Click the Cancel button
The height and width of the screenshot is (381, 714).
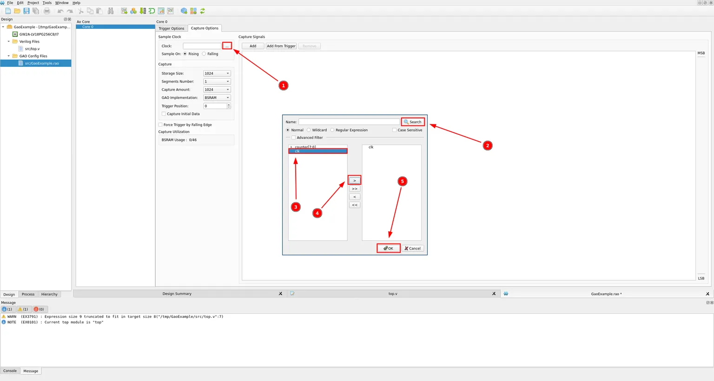(x=413, y=248)
